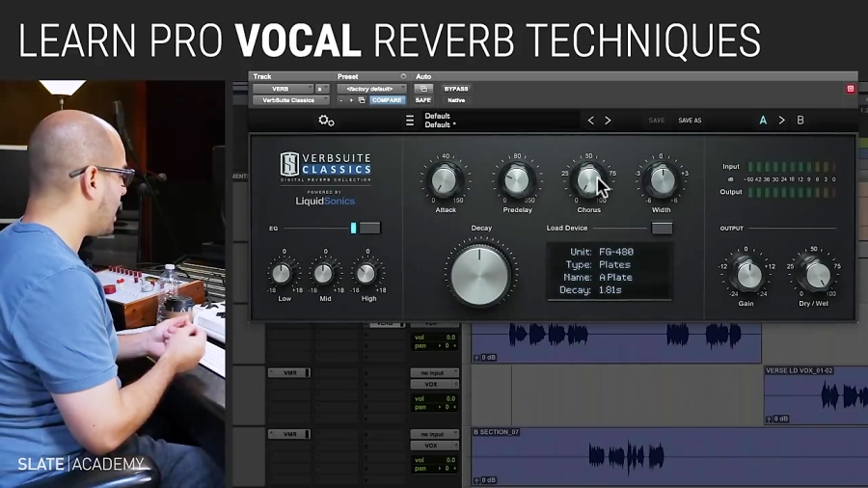Click the Native format label
The width and height of the screenshot is (868, 488).
coord(456,100)
